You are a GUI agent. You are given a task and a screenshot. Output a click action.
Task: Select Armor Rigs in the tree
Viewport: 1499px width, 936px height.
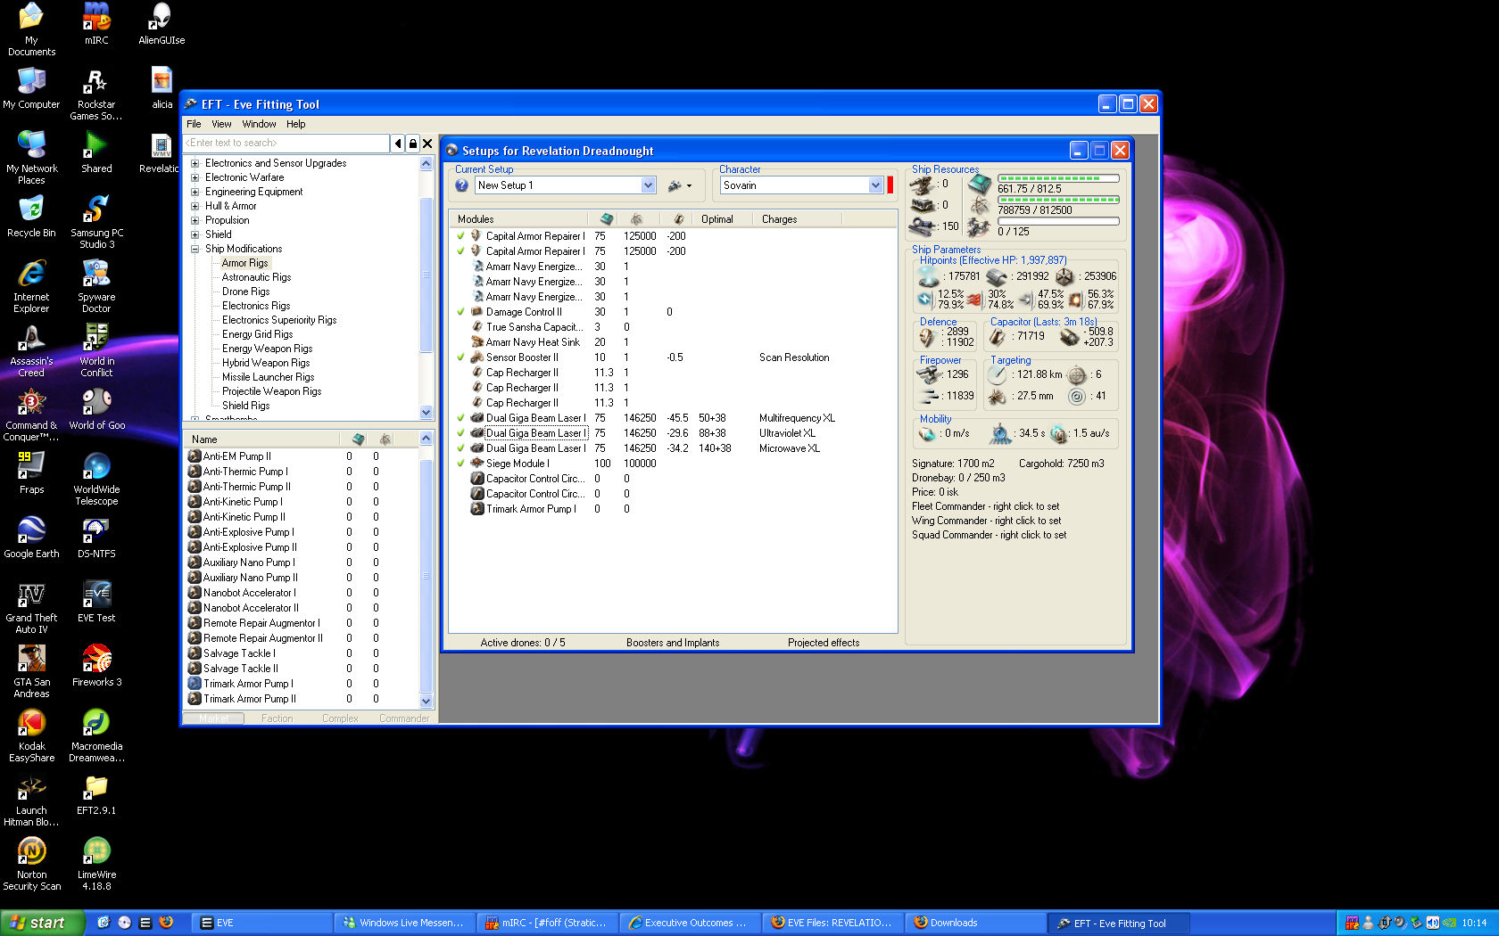[x=244, y=263]
